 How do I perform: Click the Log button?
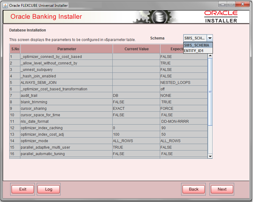pyautogui.click(x=48, y=189)
